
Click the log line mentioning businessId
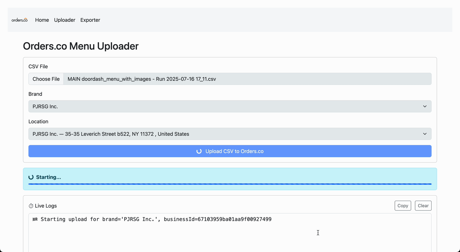(153, 219)
